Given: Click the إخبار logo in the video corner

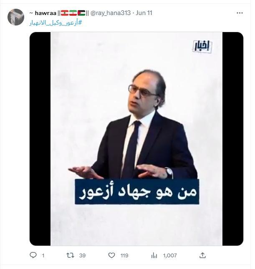Looking at the screenshot, I should pyautogui.click(x=202, y=46).
